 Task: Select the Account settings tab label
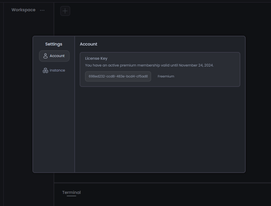tap(57, 56)
